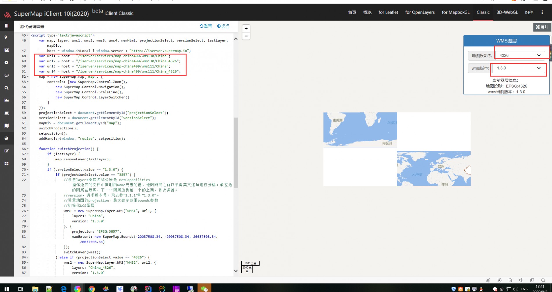
Task: Collapse code fold at line 45
Action: click(28, 35)
